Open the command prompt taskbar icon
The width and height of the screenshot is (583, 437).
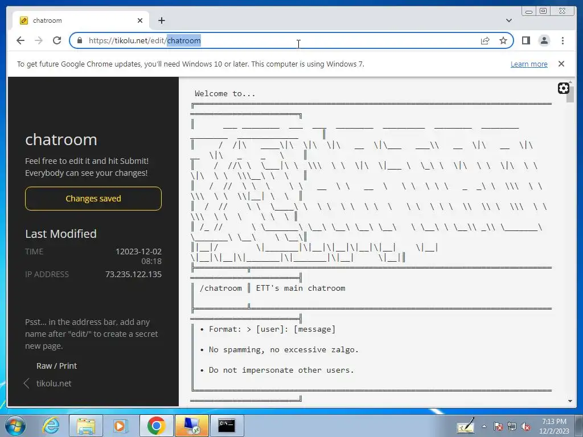click(227, 426)
